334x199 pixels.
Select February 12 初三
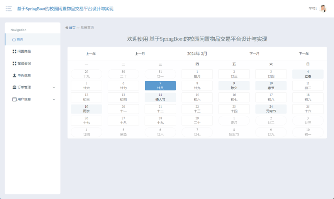86,97
